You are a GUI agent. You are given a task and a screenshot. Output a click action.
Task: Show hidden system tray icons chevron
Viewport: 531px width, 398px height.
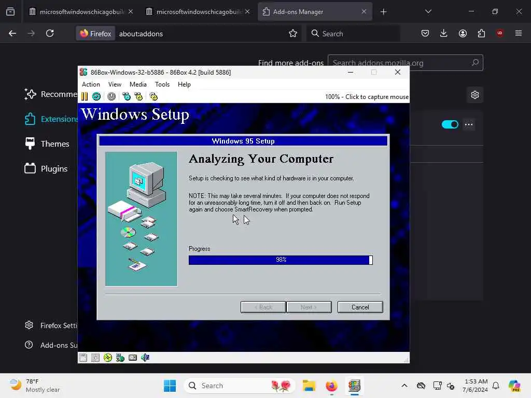(404, 386)
